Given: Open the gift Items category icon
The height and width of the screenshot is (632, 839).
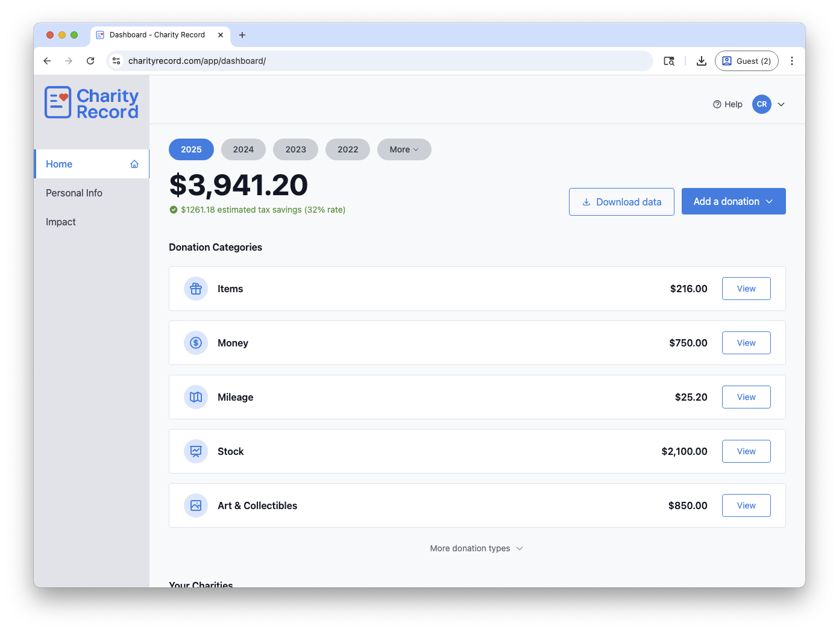Looking at the screenshot, I should (195, 289).
